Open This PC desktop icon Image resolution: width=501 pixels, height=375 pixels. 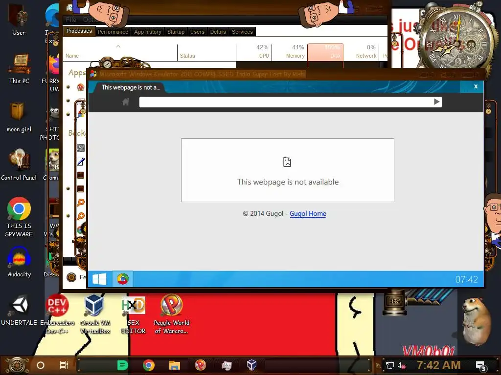(x=19, y=68)
